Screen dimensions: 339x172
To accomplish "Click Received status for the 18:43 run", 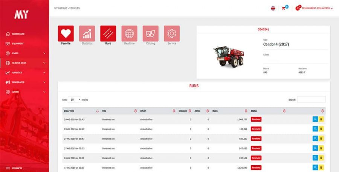I will pos(256,139).
